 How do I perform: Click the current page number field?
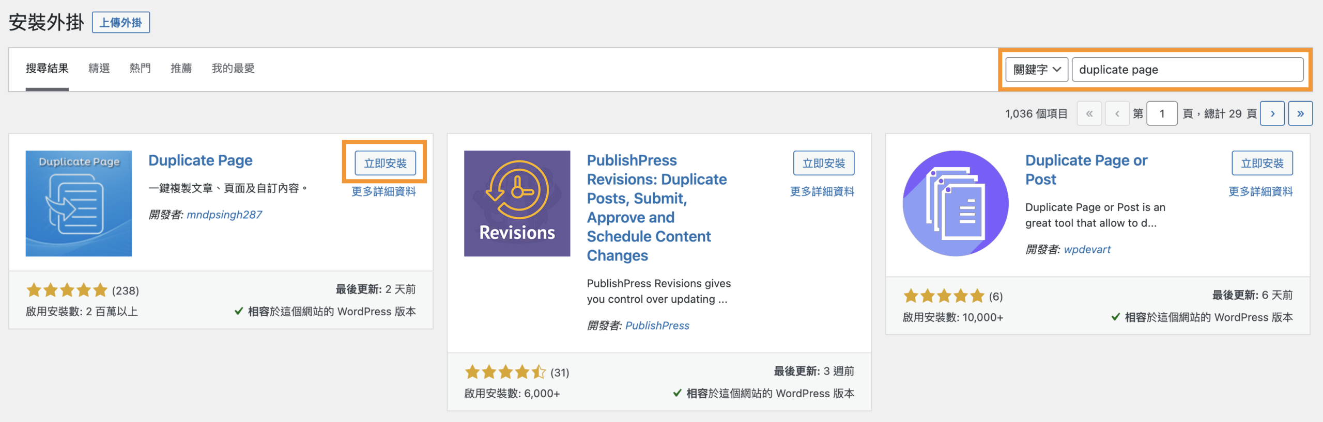[1162, 113]
